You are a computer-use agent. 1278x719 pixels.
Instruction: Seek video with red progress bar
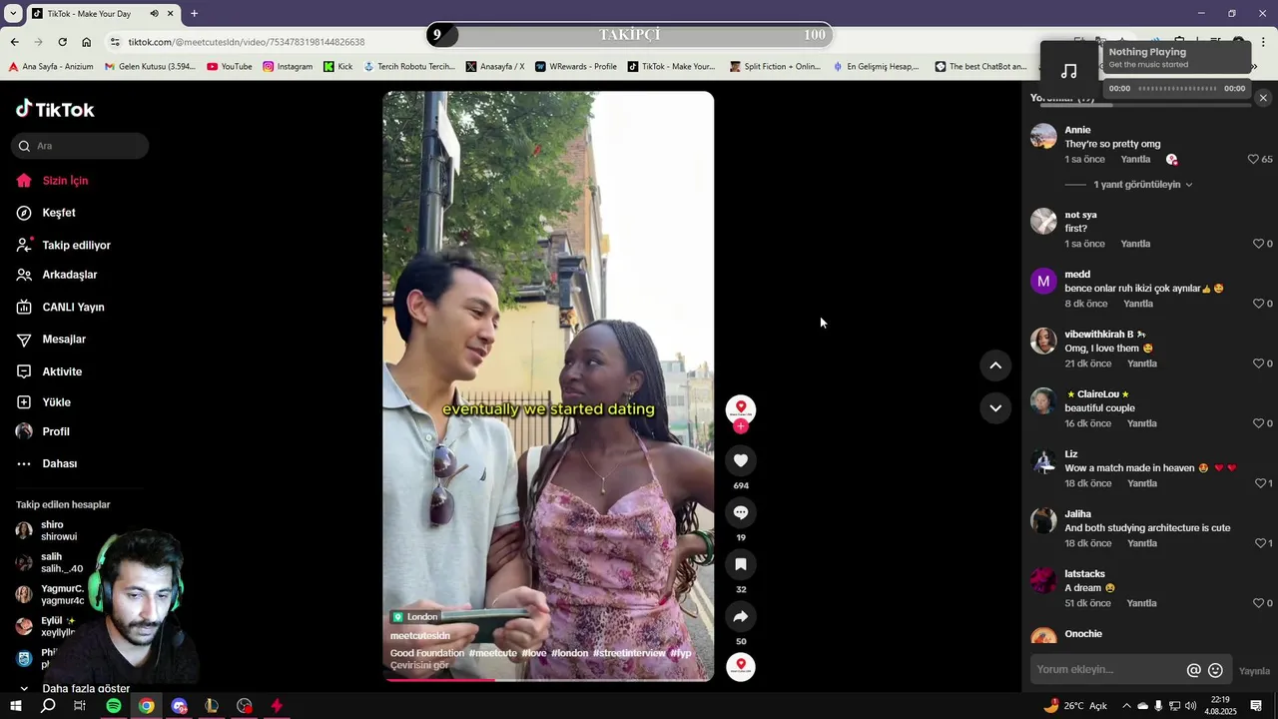(548, 680)
